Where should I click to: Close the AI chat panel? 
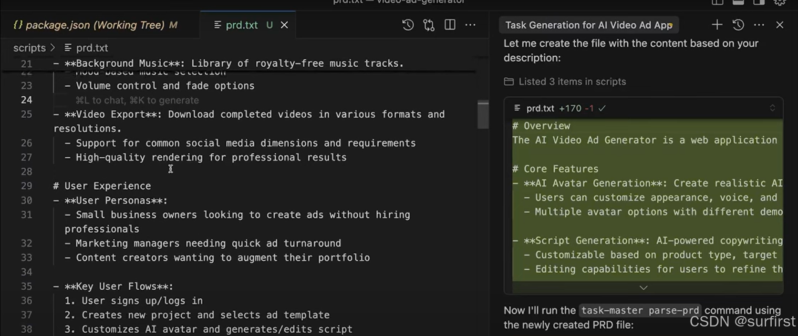click(780, 25)
